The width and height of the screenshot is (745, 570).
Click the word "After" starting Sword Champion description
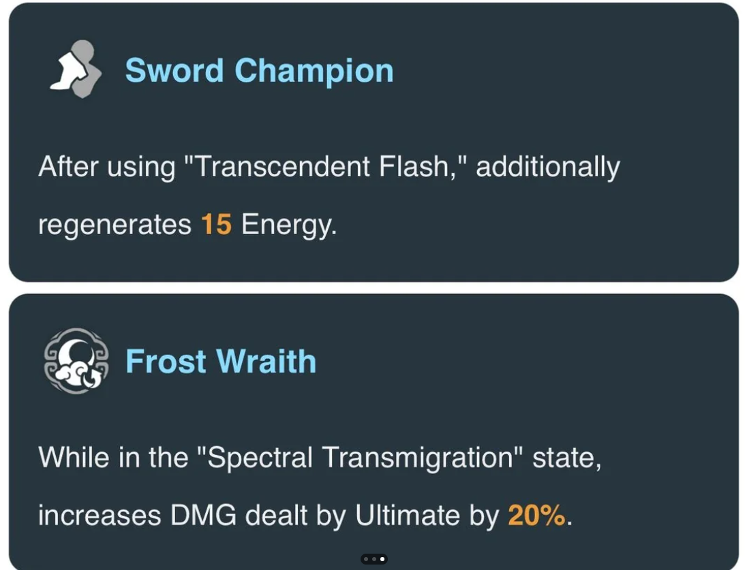pos(68,167)
